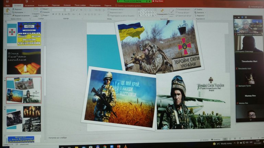The width and height of the screenshot is (264, 148).
Task: Open Chrome icon in taskbar
Action: (105, 147)
